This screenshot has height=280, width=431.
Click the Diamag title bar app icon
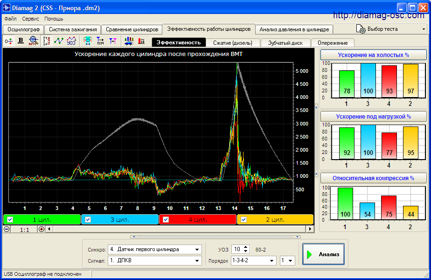[6, 7]
